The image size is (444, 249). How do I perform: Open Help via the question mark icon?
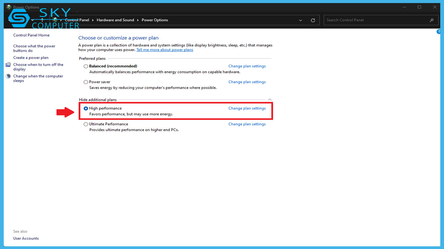click(x=438, y=31)
